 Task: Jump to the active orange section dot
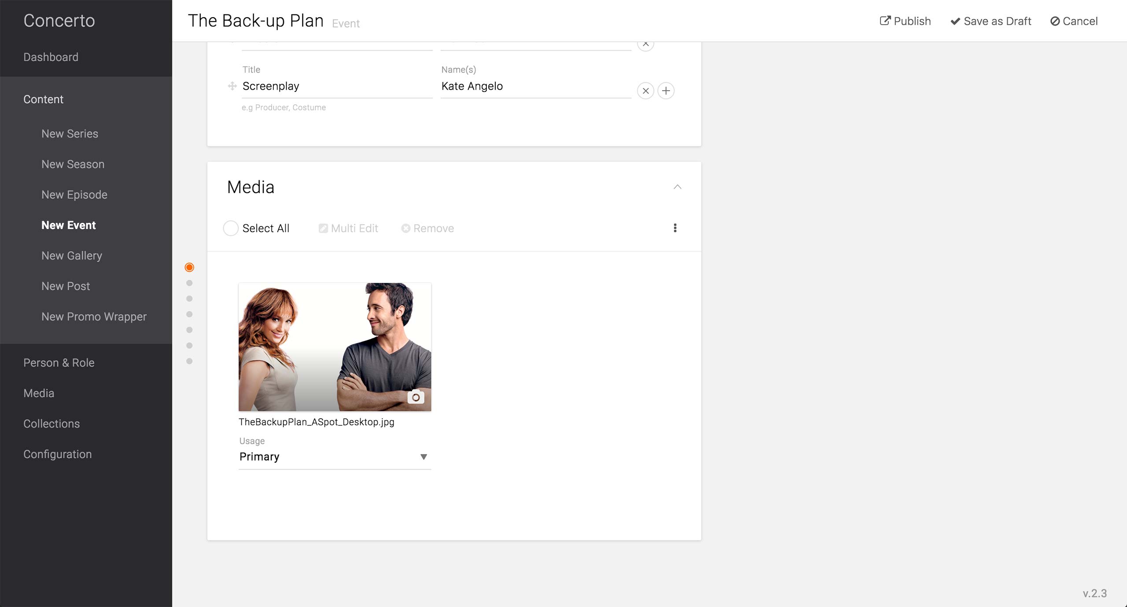click(189, 267)
